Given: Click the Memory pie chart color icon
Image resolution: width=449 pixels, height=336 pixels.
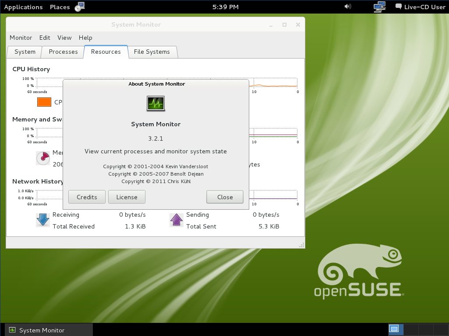Looking at the screenshot, I should (43, 158).
